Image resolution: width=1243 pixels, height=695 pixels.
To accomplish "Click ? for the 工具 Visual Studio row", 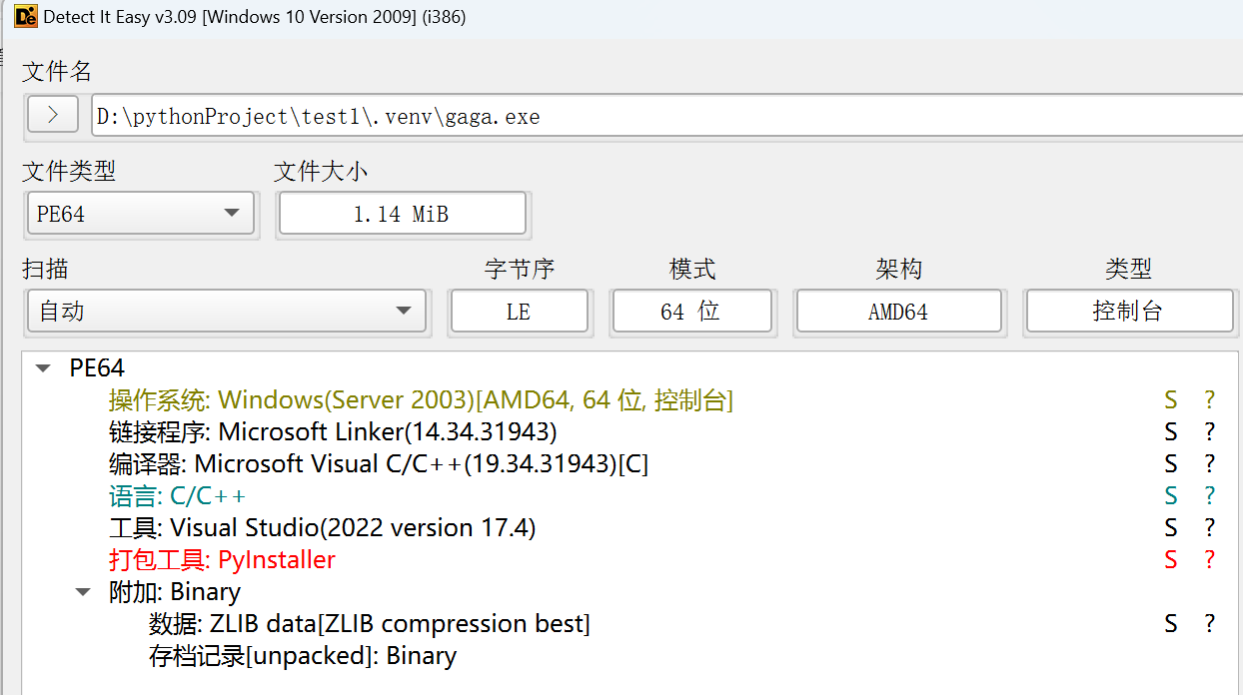I will pyautogui.click(x=1209, y=528).
